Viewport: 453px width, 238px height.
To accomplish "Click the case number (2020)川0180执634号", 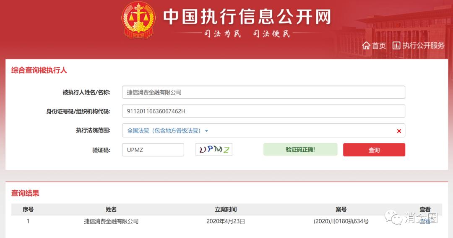I will tap(341, 221).
